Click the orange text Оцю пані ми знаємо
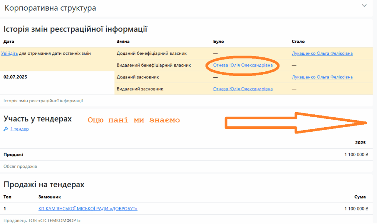The width and height of the screenshot is (377, 224). [x=134, y=120]
